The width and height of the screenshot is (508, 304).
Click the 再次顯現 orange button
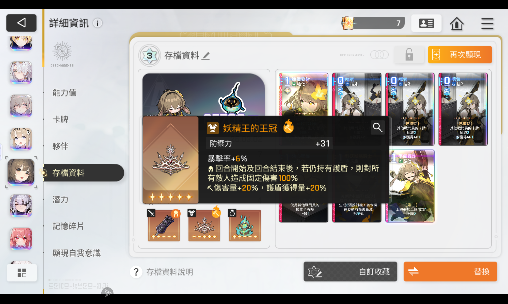(460, 55)
